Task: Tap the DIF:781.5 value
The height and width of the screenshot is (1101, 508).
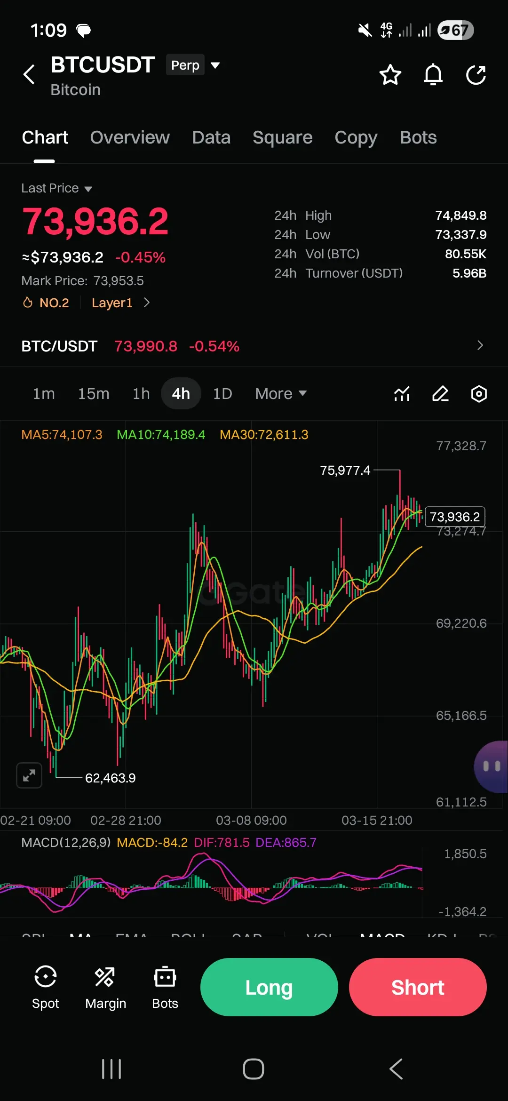Action: tap(222, 843)
